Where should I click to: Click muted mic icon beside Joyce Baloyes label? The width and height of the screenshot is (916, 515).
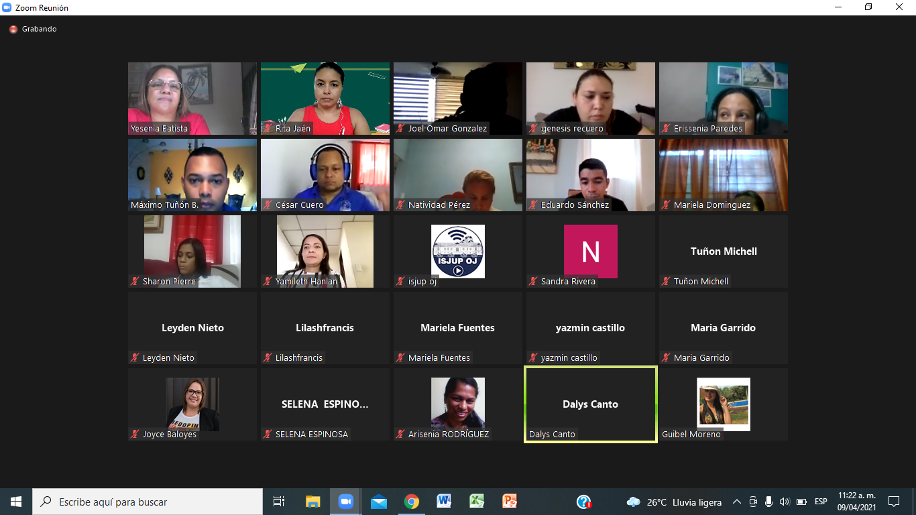pos(135,434)
